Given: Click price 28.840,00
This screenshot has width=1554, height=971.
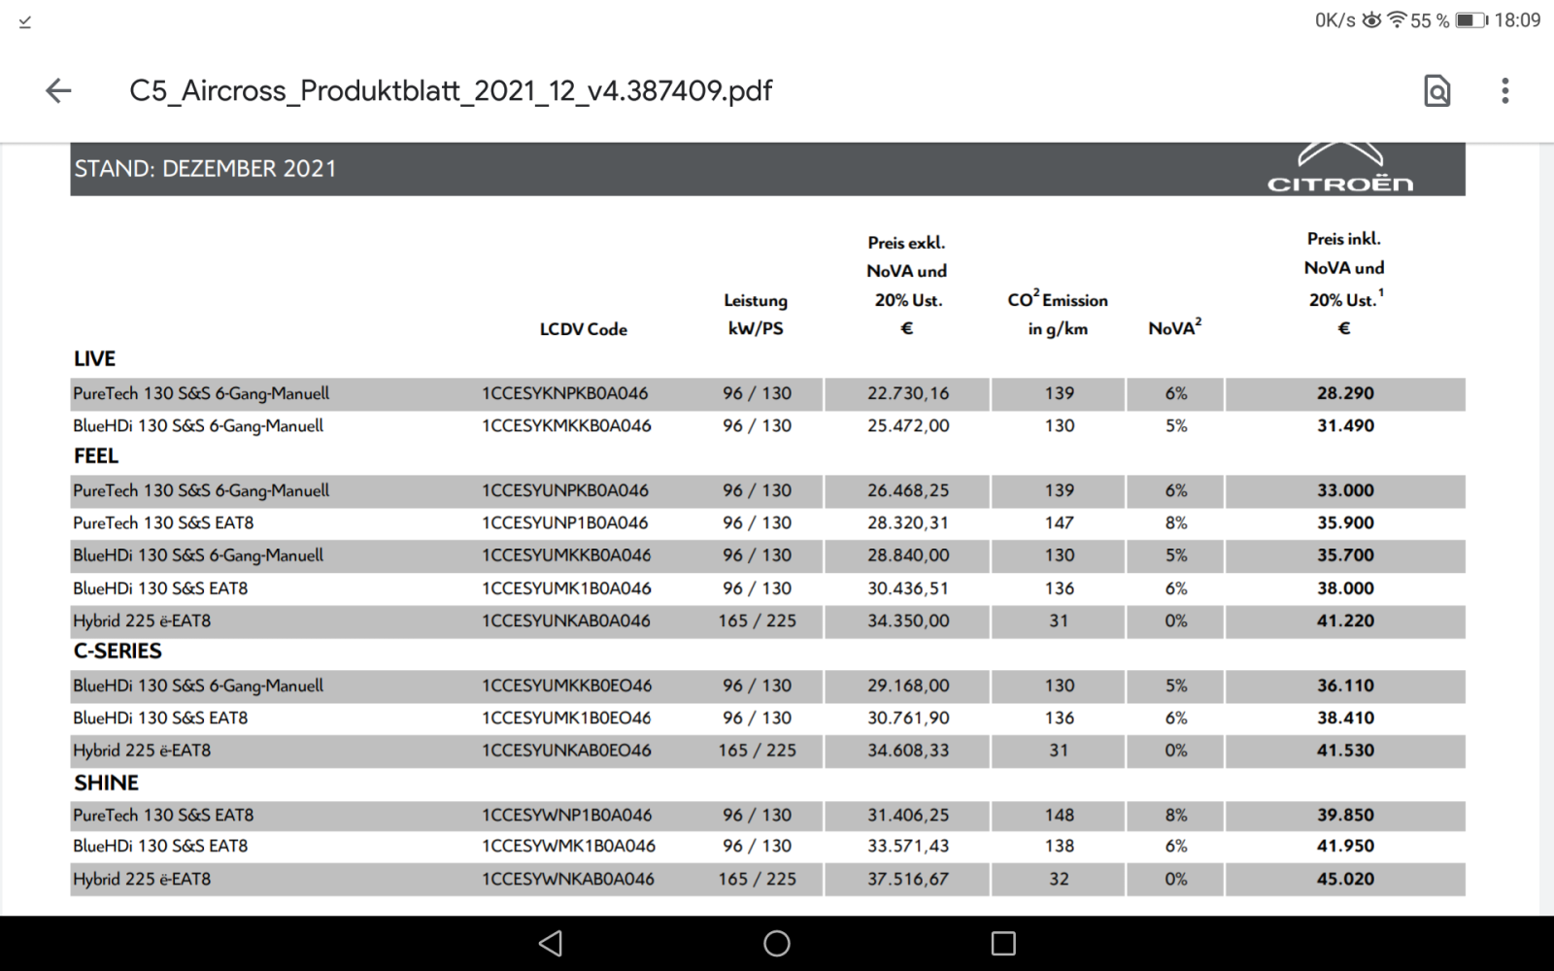Looking at the screenshot, I should [908, 555].
